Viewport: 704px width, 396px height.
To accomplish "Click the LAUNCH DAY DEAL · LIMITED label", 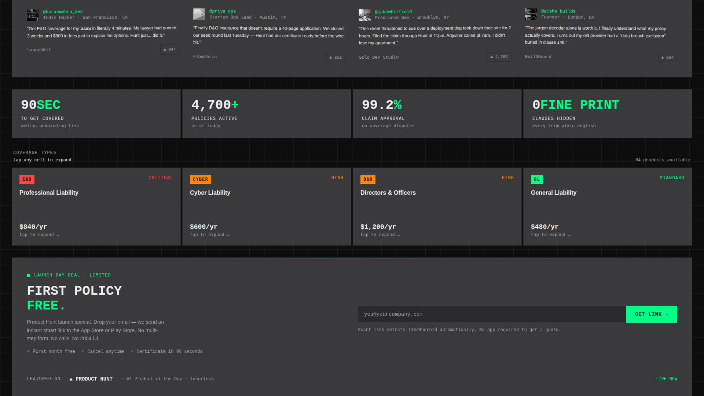I will click(x=72, y=275).
